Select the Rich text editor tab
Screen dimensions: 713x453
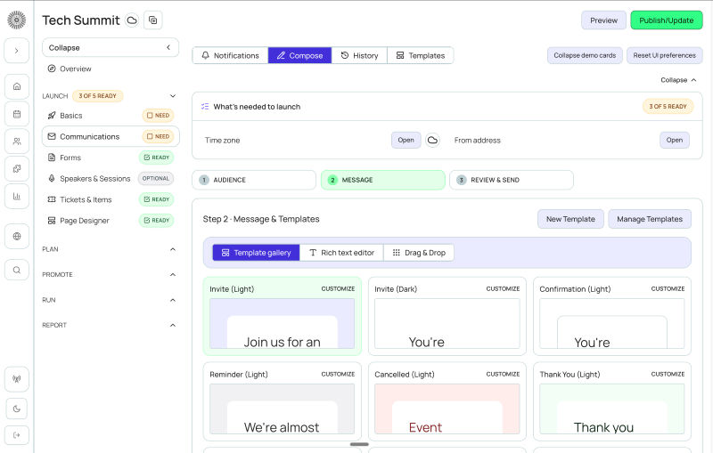(x=341, y=253)
